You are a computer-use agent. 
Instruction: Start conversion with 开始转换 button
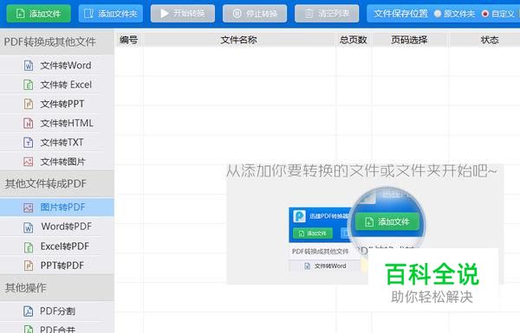[182, 14]
